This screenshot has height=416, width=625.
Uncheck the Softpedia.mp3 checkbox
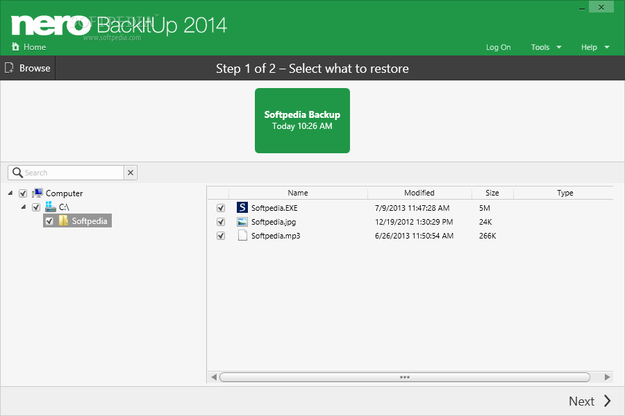(221, 236)
